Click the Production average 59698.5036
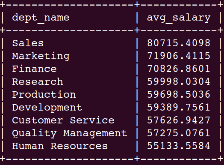The image size is (224, 165). point(179,95)
